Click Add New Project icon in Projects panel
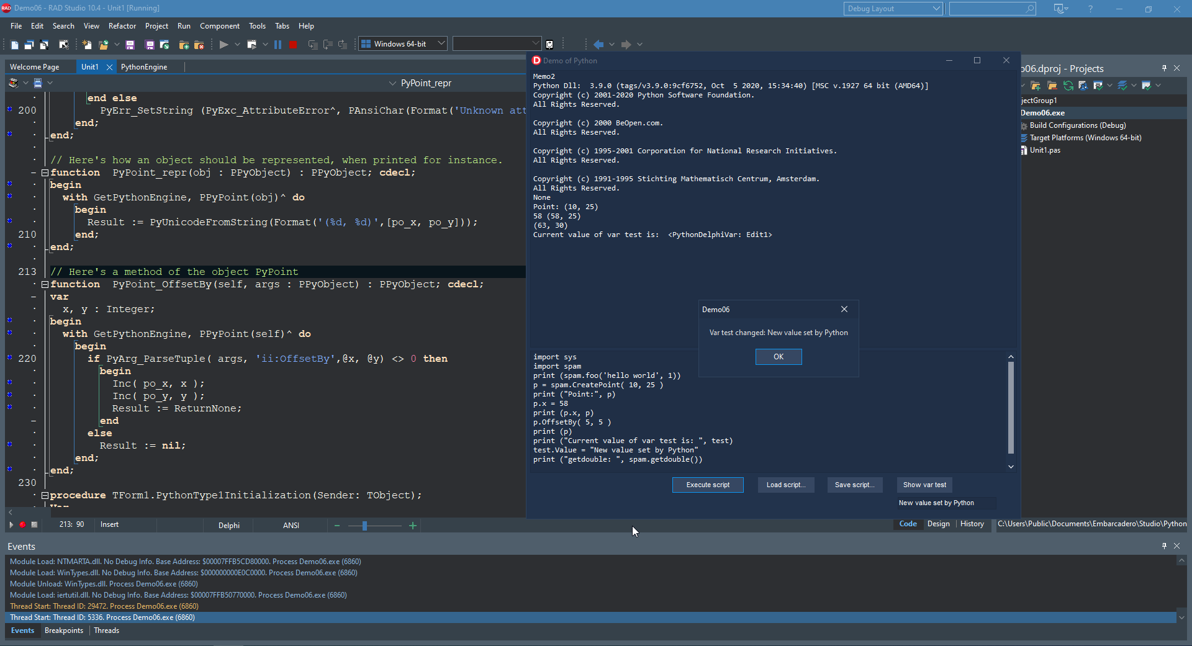The width and height of the screenshot is (1192, 646). coord(1036,86)
